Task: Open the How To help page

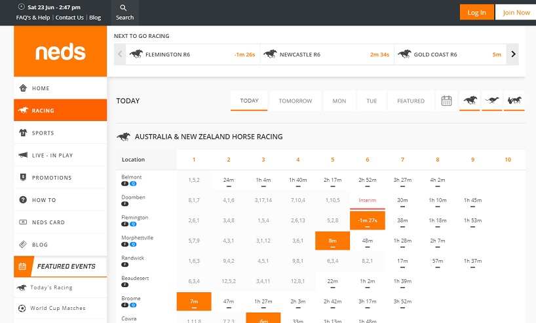Action: pos(44,200)
